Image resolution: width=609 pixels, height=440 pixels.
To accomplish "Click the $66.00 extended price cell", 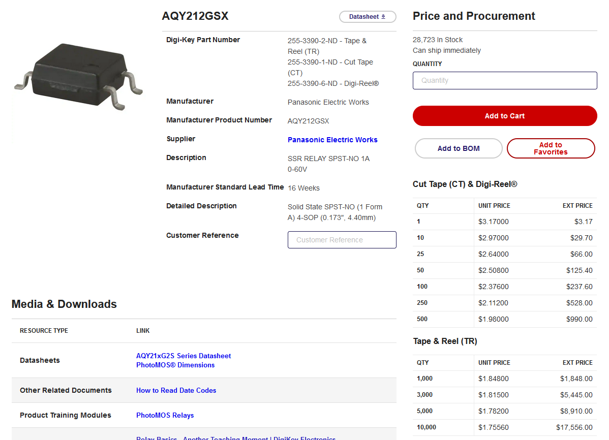I will coord(581,255).
